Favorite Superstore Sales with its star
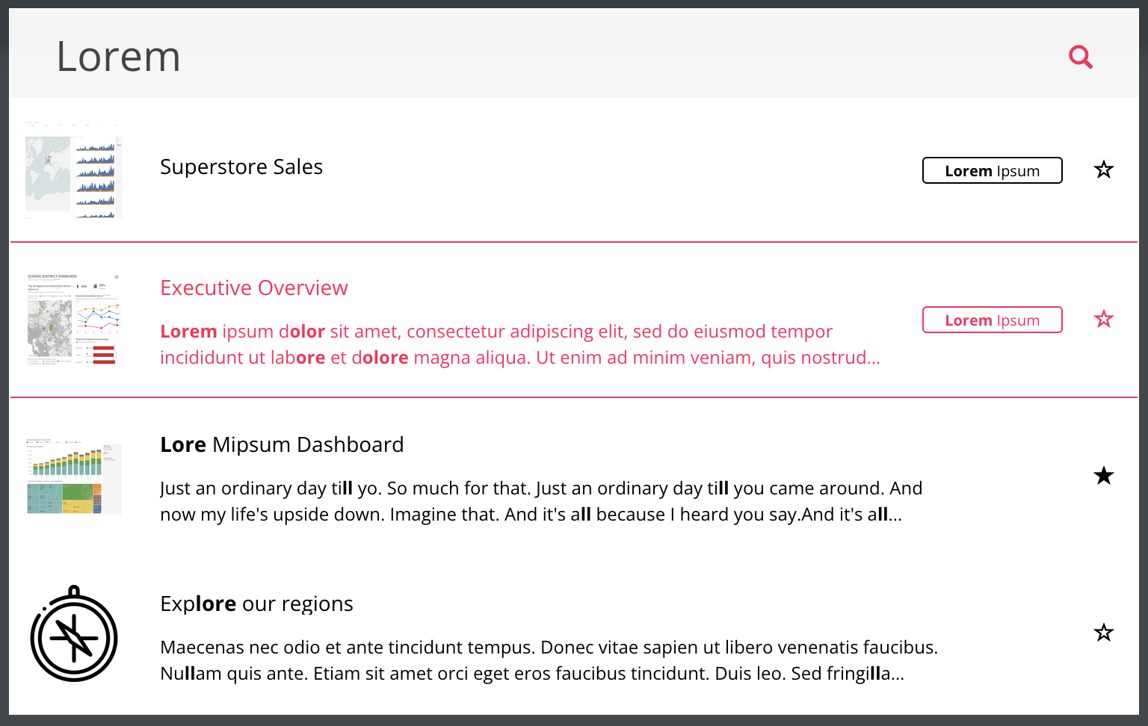This screenshot has width=1148, height=726. [1103, 170]
